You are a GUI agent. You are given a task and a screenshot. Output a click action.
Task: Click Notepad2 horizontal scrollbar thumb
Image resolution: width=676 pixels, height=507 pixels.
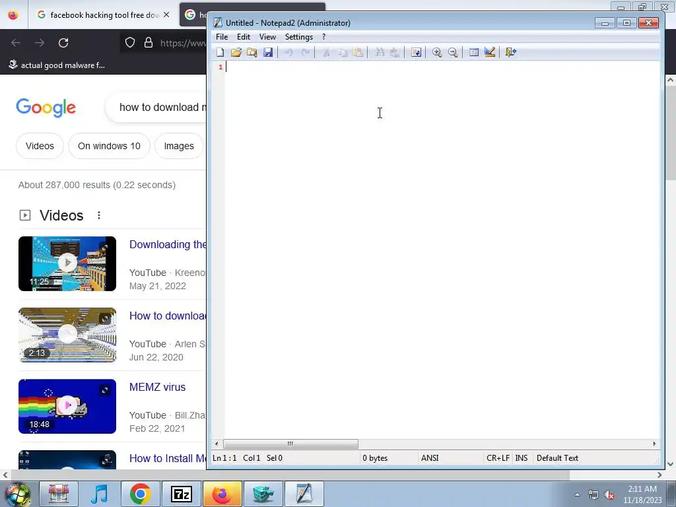[x=290, y=444]
